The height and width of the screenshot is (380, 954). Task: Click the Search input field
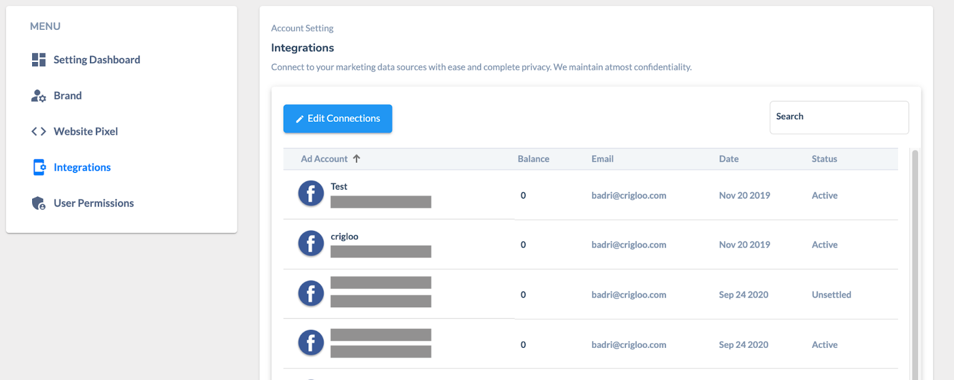point(839,118)
